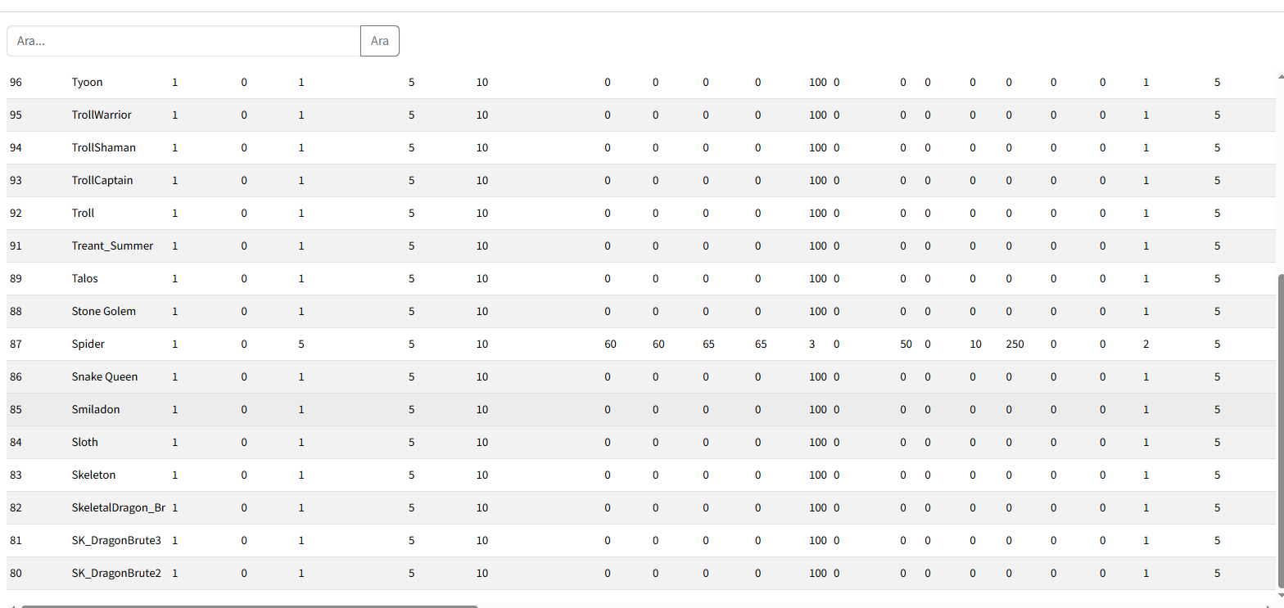Select the Tyoon row name
The image size is (1284, 608).
[x=87, y=83]
